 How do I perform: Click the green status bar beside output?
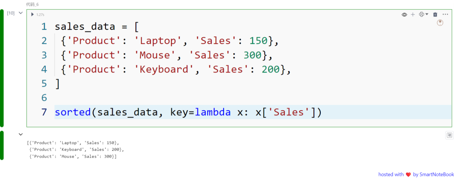tap(2, 145)
